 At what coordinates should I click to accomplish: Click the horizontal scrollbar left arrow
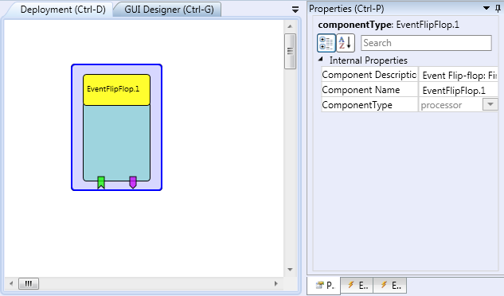tap(11, 283)
